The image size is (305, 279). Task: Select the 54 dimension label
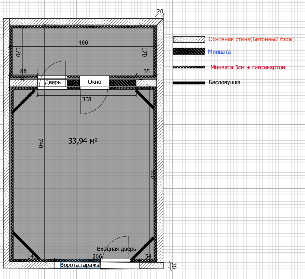tap(148, 256)
